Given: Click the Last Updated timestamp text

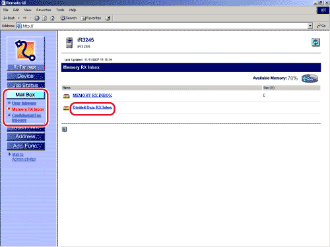Looking at the screenshot, I should click(x=88, y=60).
